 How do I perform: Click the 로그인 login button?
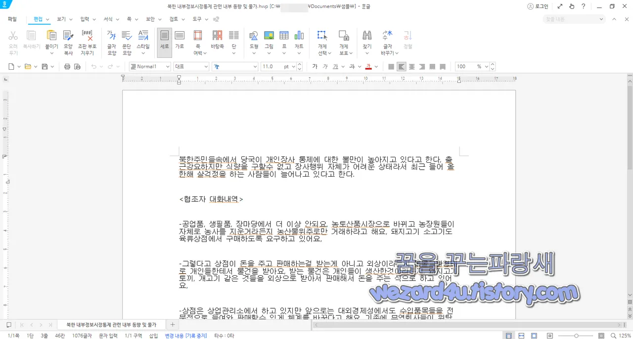point(538,6)
